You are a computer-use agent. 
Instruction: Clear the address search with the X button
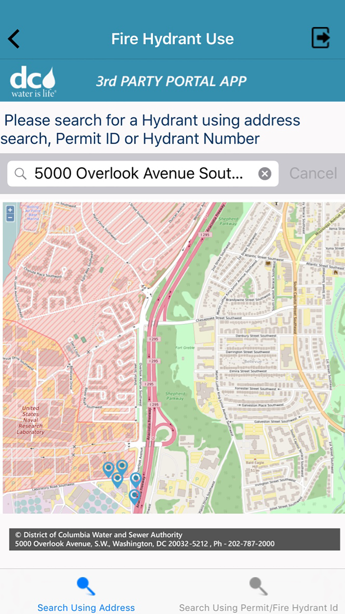265,174
